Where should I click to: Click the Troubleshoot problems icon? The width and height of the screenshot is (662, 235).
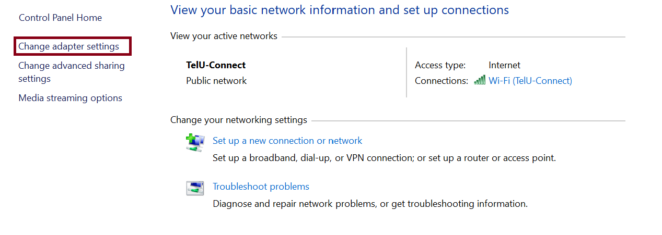194,188
